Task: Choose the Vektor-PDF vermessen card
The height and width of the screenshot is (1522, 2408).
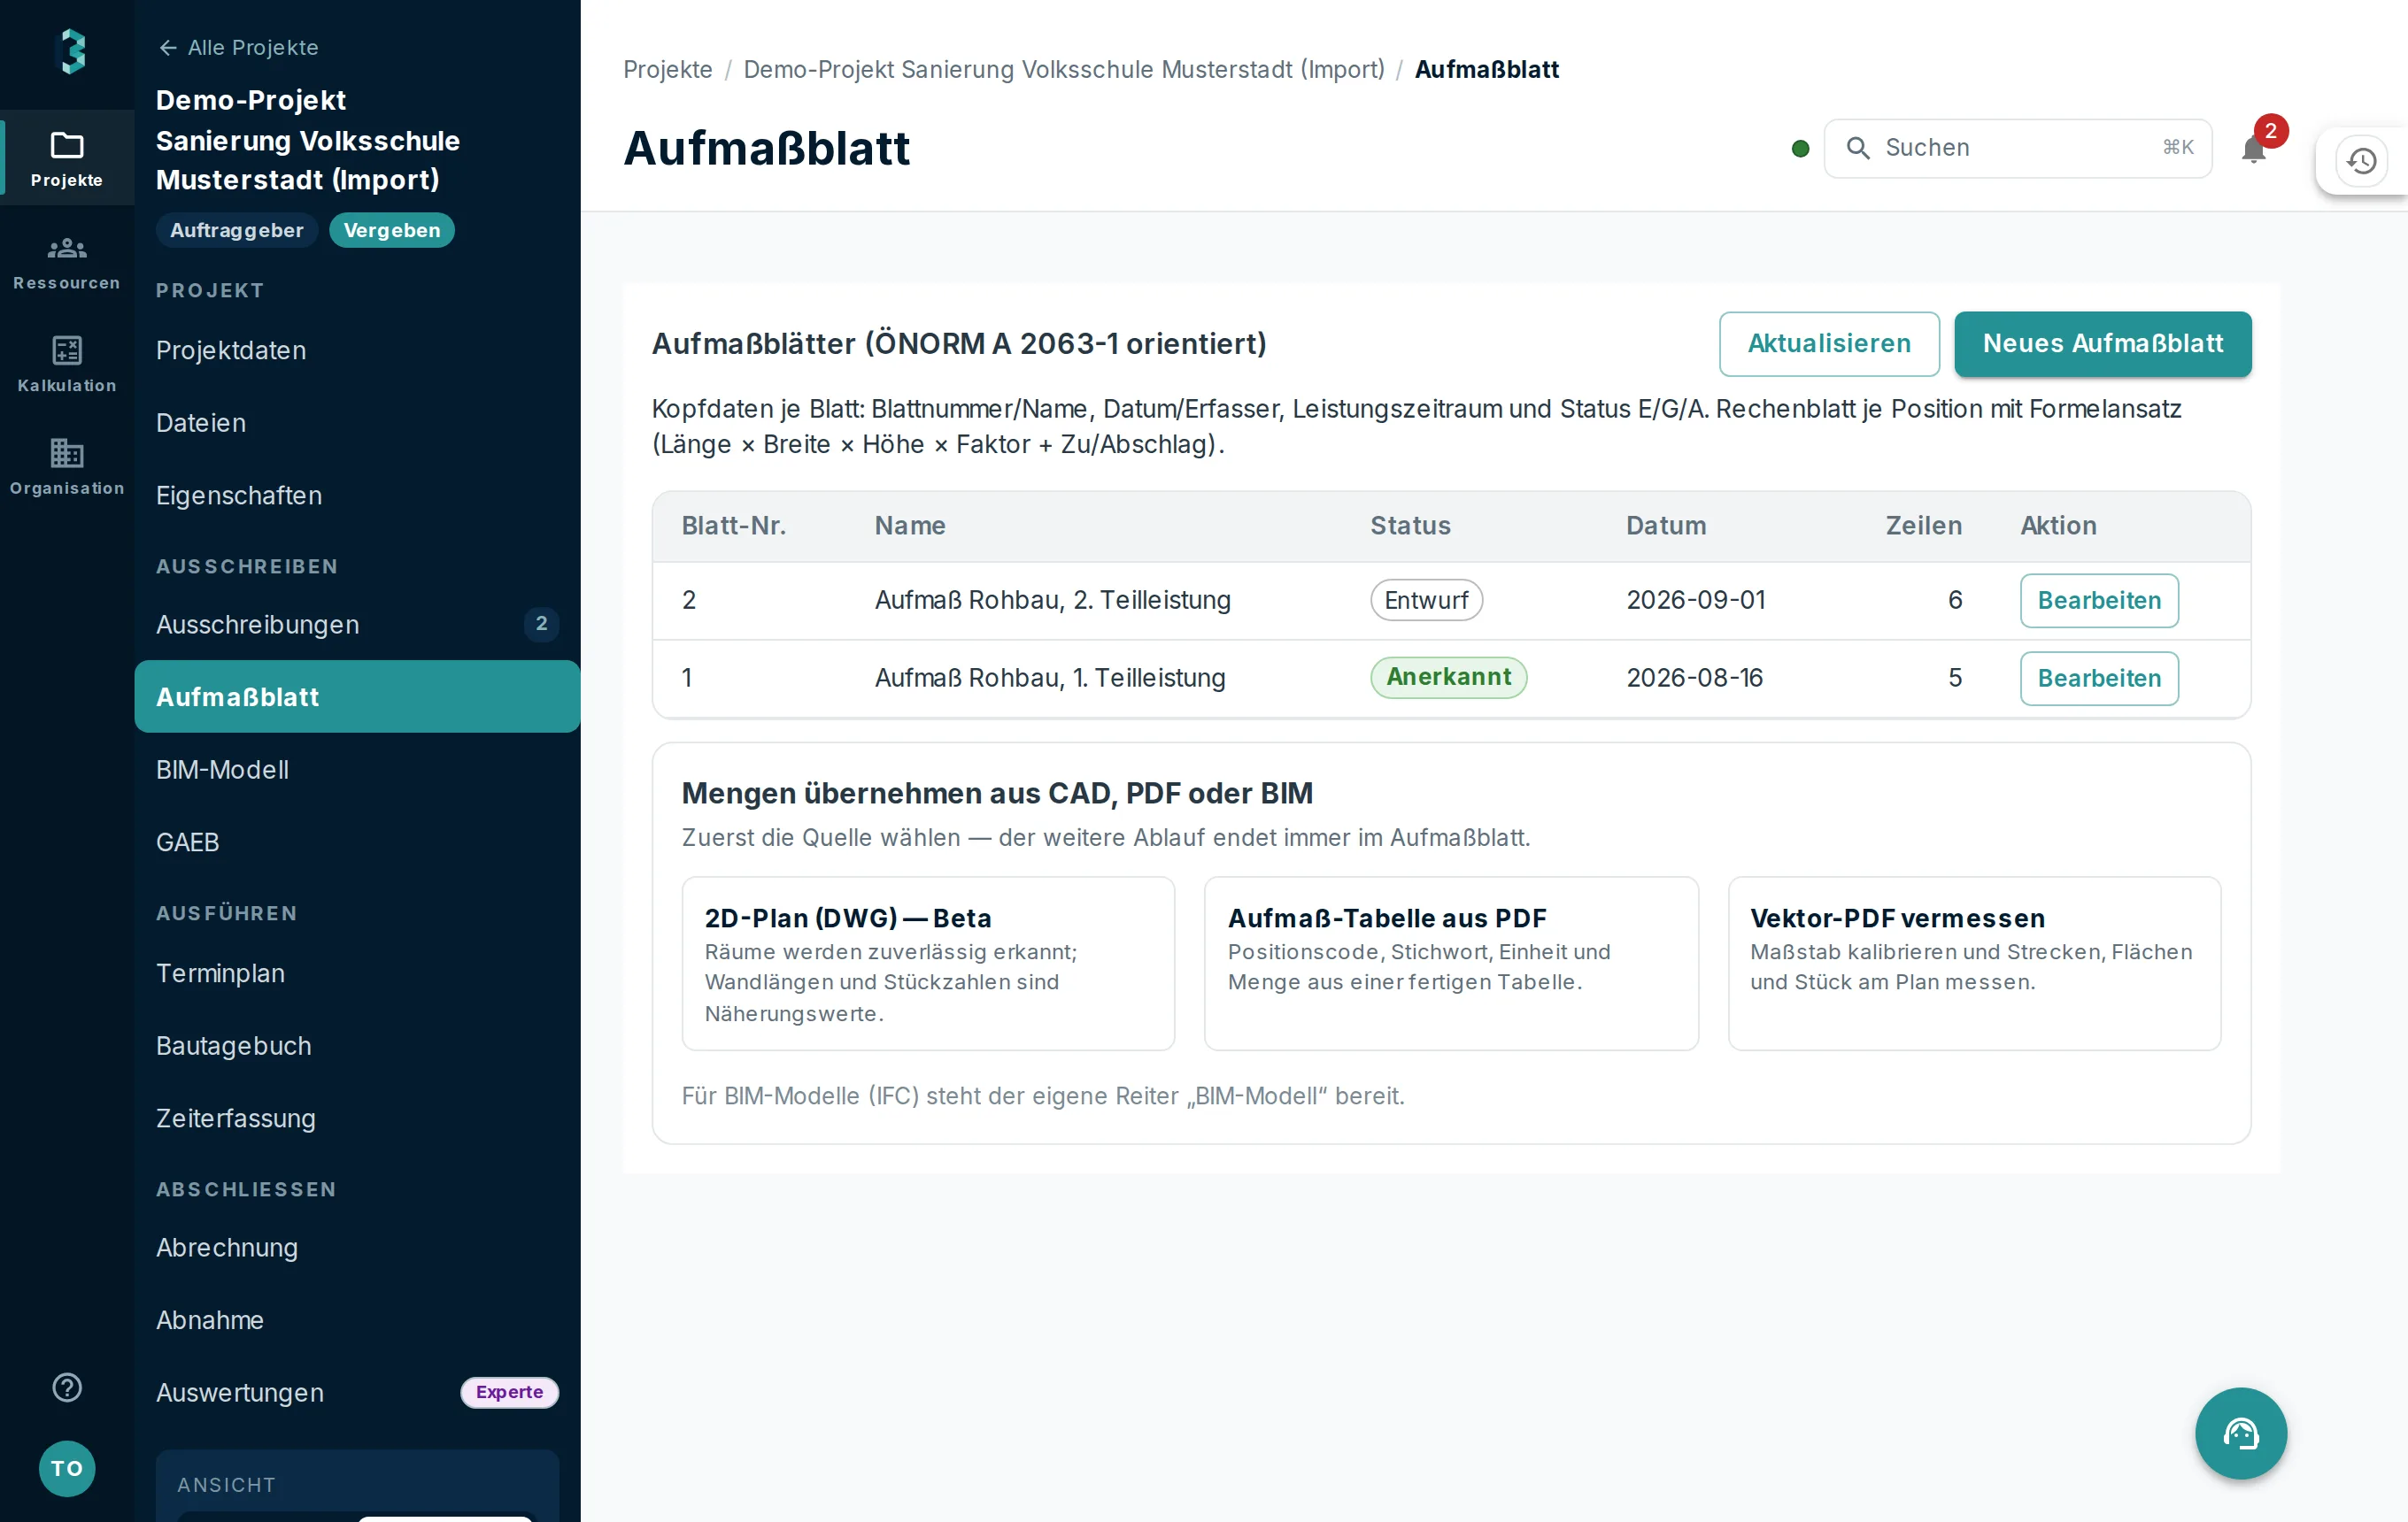Action: (1974, 964)
